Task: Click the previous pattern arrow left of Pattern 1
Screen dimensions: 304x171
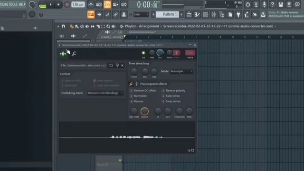Action: tap(153, 15)
